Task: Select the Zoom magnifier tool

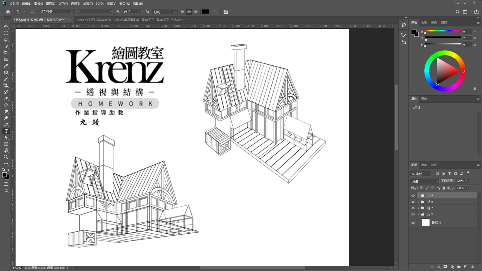Action: click(x=6, y=157)
